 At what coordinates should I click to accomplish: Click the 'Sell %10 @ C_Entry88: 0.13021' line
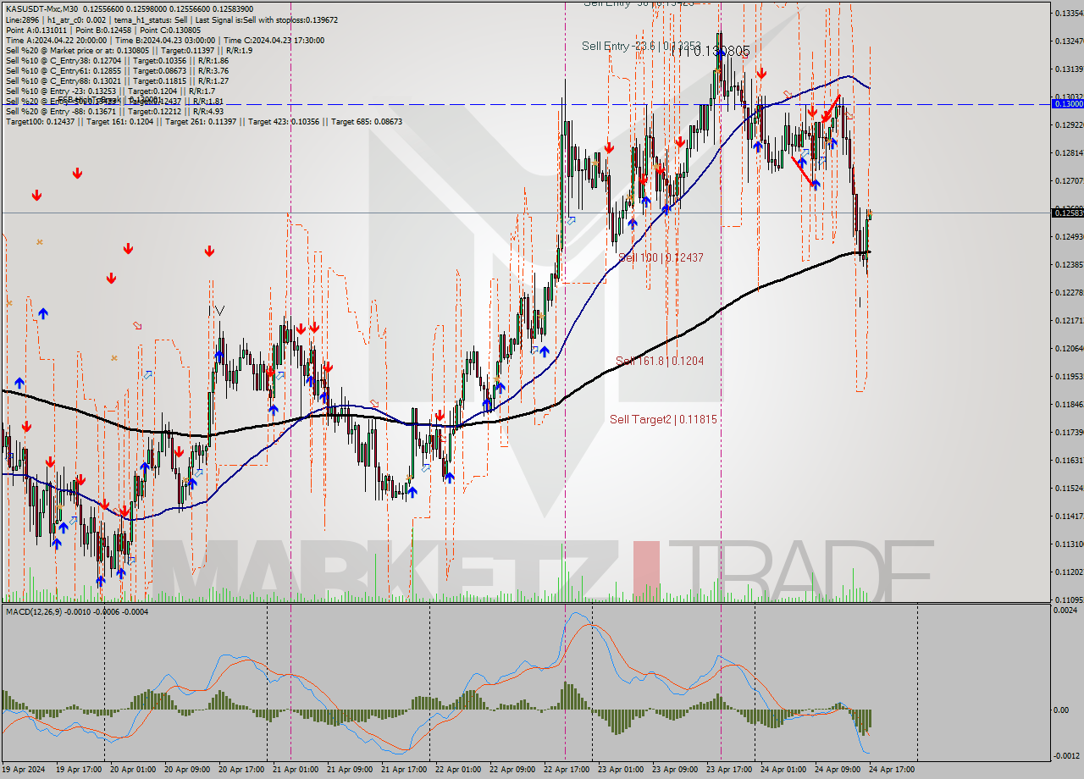[117, 80]
